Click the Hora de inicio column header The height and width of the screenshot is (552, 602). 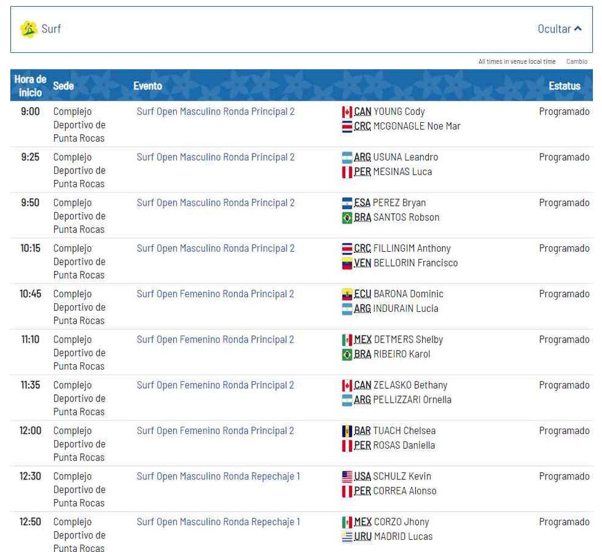coord(30,86)
